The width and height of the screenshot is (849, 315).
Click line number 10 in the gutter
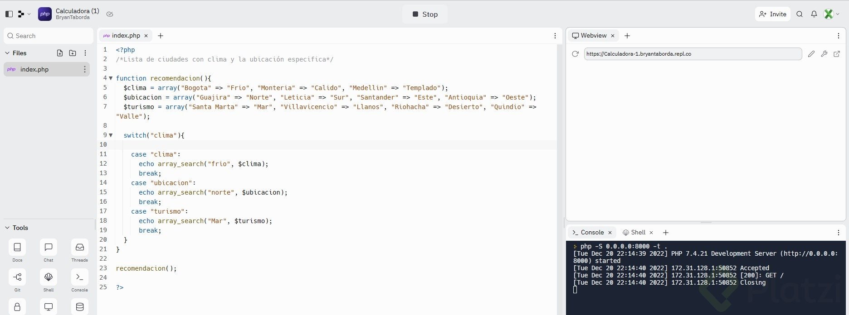(x=103, y=144)
